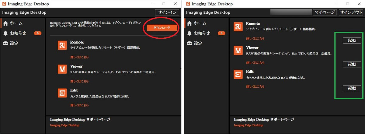
Task: Click the orange ダウンロード button
Action: (x=162, y=28)
